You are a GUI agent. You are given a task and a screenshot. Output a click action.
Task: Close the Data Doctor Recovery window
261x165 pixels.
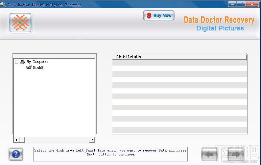pyautogui.click(x=252, y=4)
